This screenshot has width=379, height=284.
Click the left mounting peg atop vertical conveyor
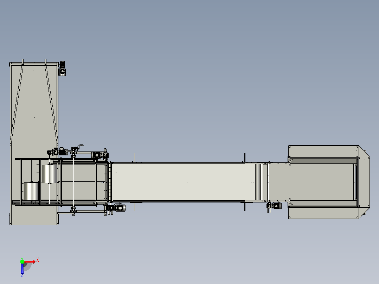coord(23,62)
